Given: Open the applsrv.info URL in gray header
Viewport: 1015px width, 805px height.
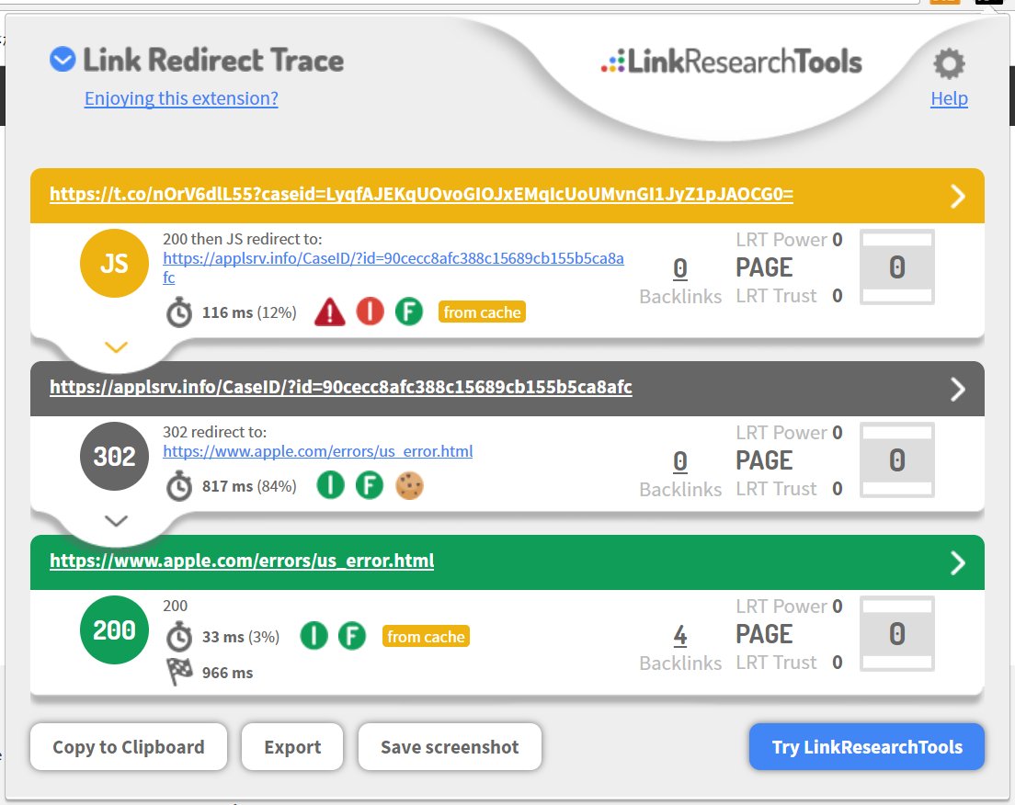Looking at the screenshot, I should coord(341,387).
